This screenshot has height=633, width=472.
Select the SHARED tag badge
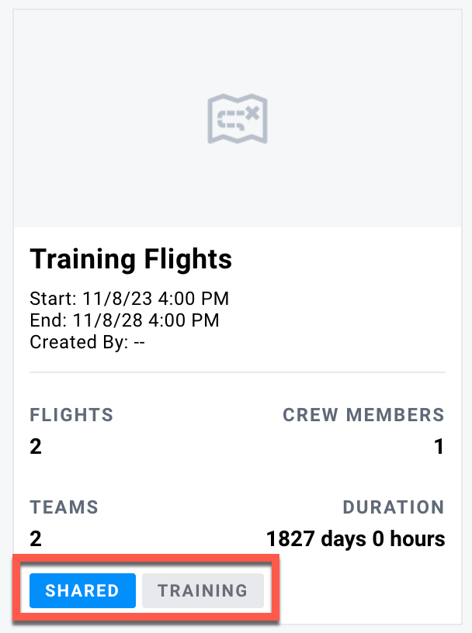[82, 590]
